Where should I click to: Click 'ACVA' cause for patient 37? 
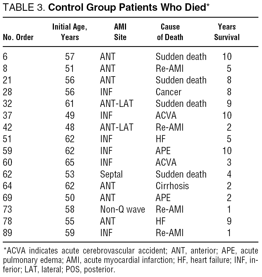coord(166,115)
